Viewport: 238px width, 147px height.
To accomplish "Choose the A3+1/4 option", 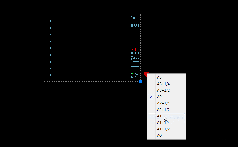I will (x=166, y=84).
